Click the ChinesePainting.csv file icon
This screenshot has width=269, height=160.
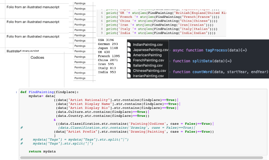(129, 71)
